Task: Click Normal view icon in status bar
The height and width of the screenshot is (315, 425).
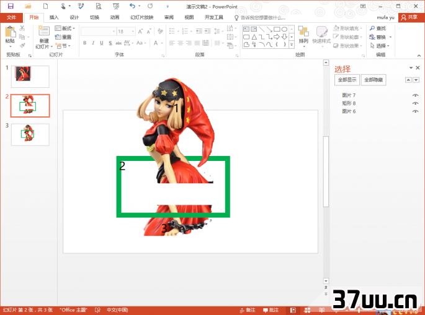Action: (293, 310)
